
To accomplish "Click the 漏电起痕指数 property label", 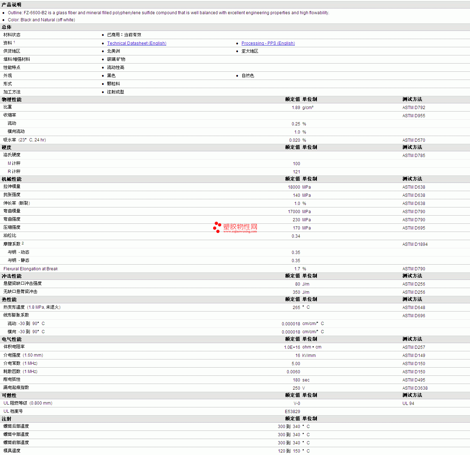I will click(16, 388).
